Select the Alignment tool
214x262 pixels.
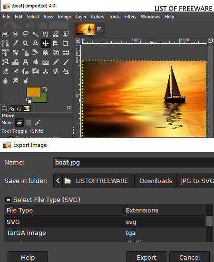point(56,44)
